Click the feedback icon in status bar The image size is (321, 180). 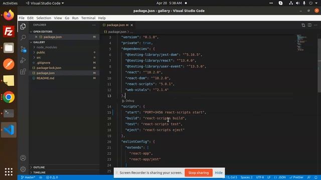[x=309, y=177]
